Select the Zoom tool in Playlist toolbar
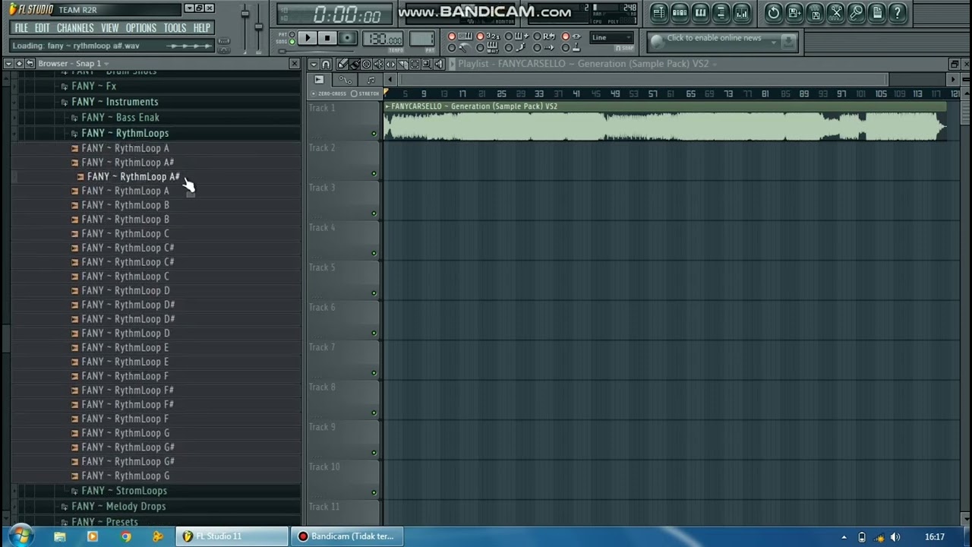Screen dimensions: 972x547 [427, 64]
